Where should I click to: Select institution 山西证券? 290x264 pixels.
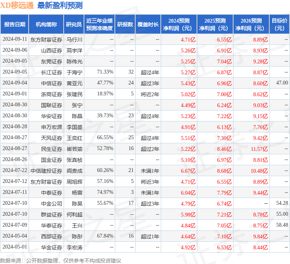pos(52,51)
